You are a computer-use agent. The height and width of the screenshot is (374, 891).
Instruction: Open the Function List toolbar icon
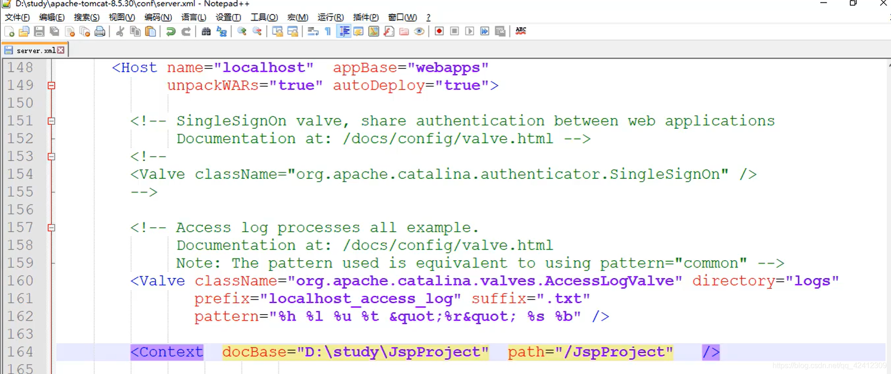pyautogui.click(x=389, y=31)
